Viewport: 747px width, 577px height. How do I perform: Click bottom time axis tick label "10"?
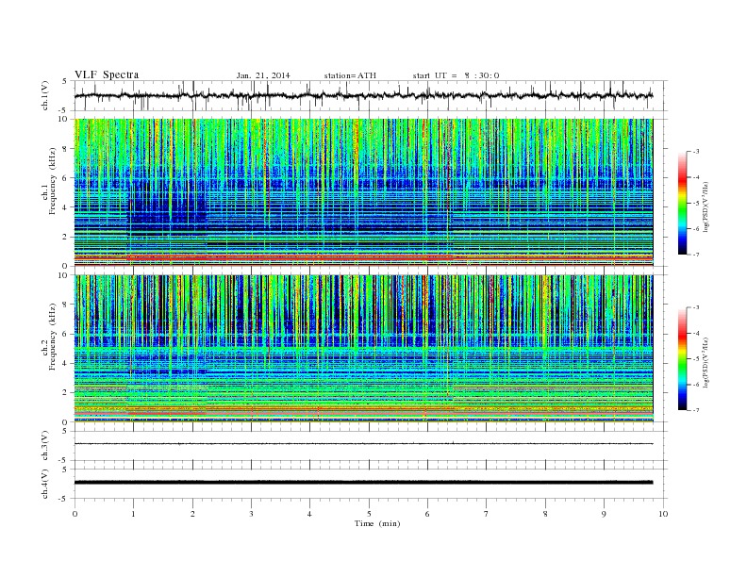[x=663, y=514]
